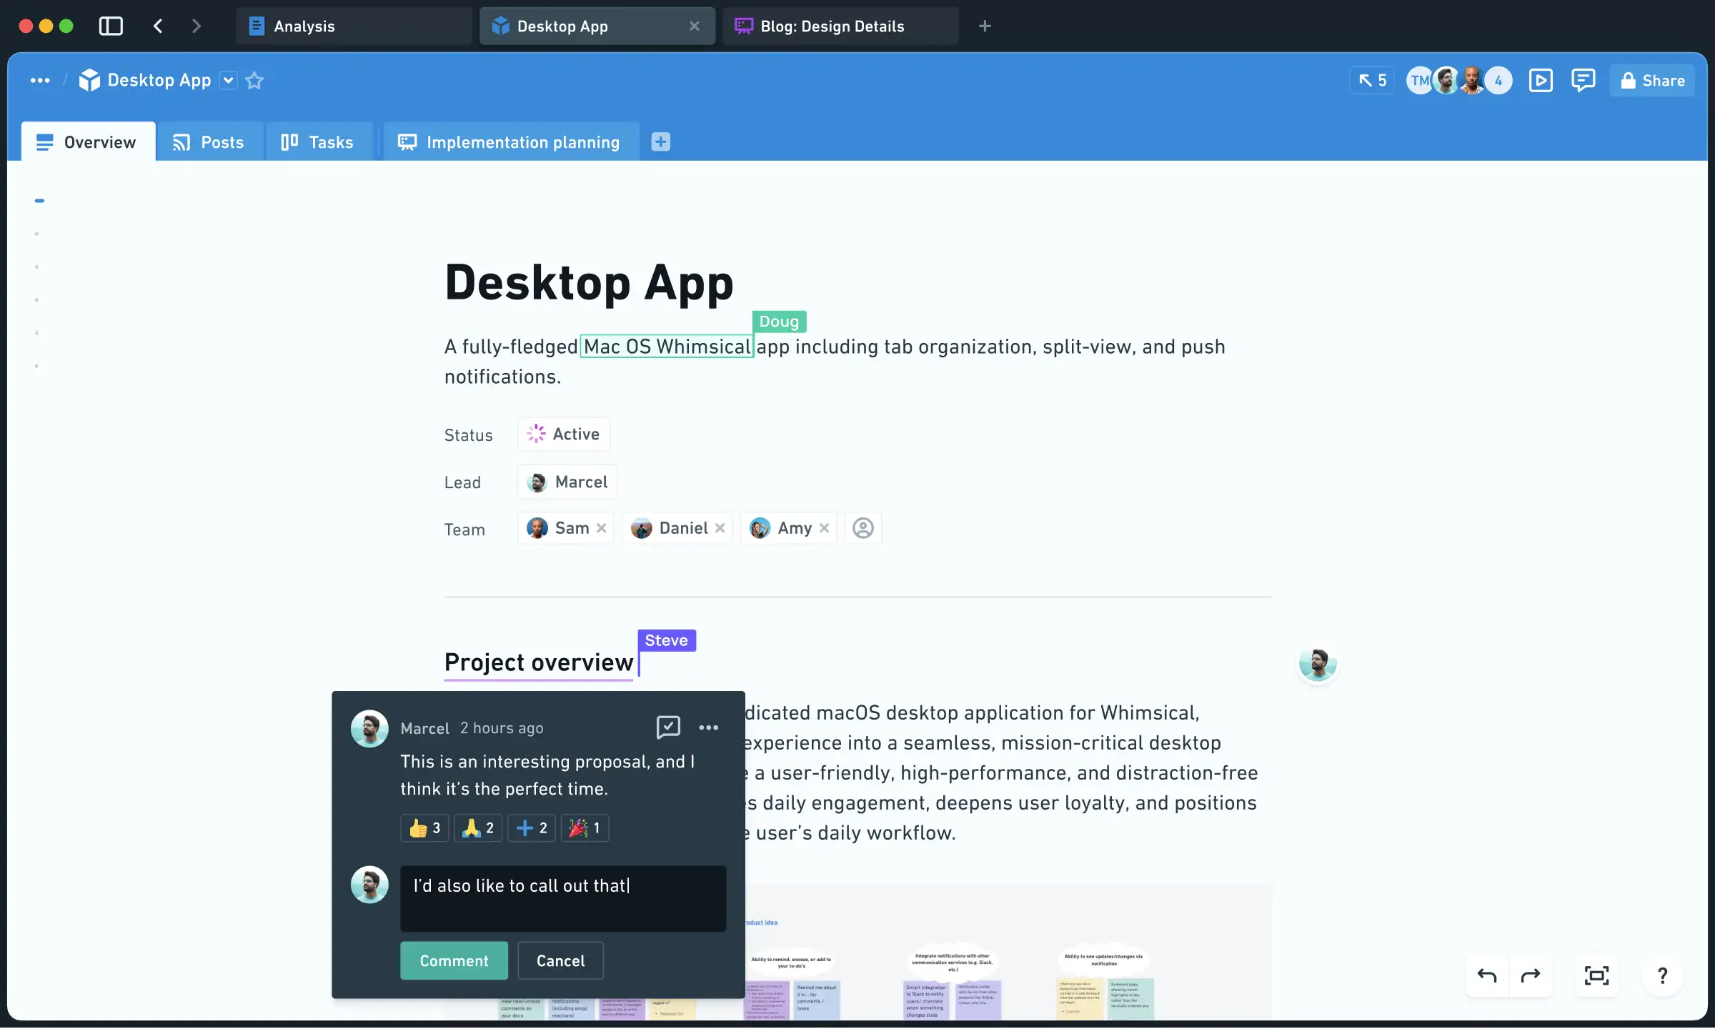The height and width of the screenshot is (1029, 1715).
Task: Show the 5 cursors indicator
Action: tap(1372, 81)
